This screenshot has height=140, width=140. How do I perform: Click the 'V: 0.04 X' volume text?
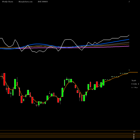click(x=135, y=84)
